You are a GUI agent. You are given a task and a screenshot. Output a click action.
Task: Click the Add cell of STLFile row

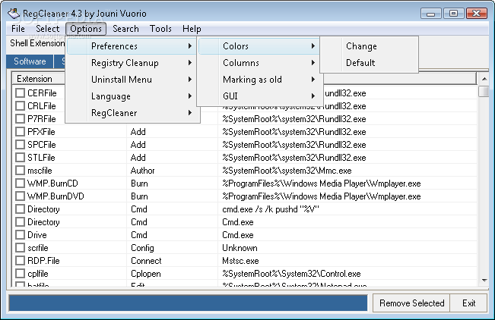click(138, 158)
